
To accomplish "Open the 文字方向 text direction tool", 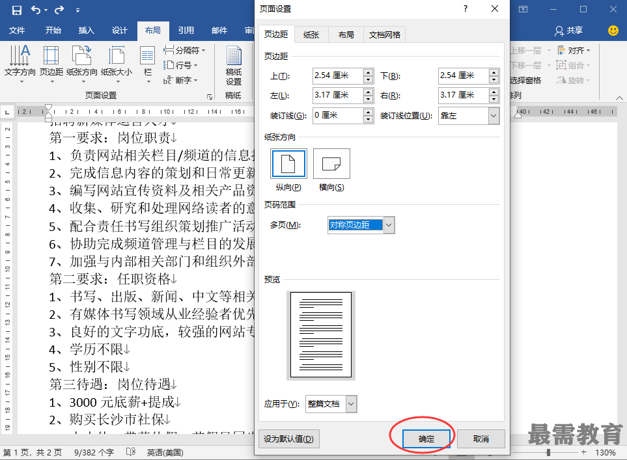I will 20,64.
